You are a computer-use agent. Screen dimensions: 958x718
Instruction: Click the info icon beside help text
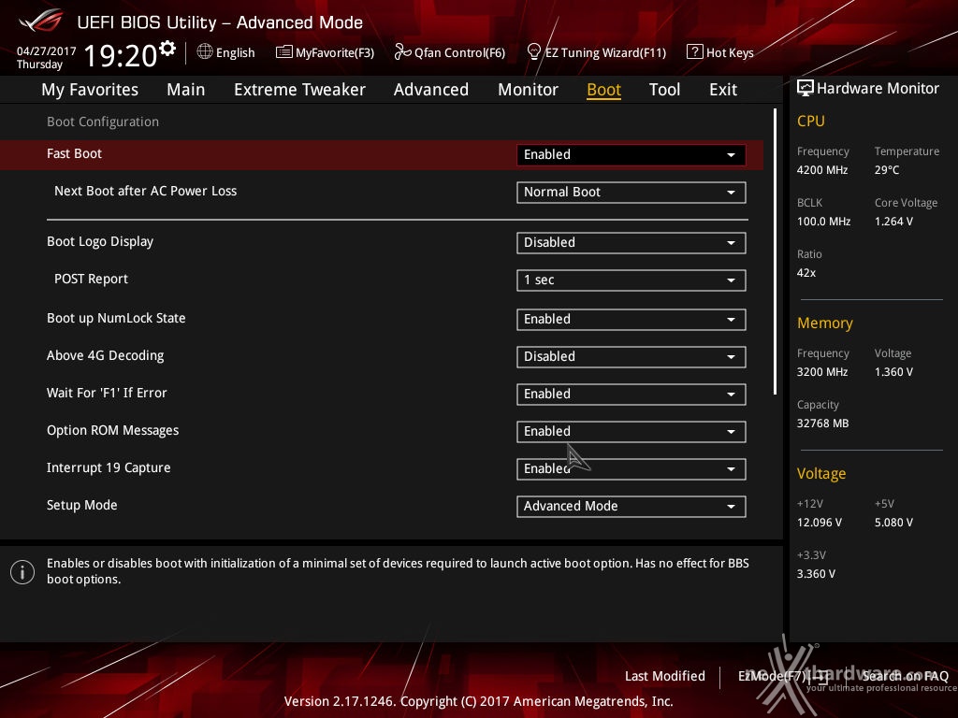click(x=22, y=572)
